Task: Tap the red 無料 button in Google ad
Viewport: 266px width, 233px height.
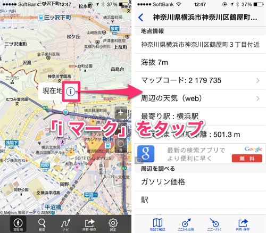Action: coord(247,159)
